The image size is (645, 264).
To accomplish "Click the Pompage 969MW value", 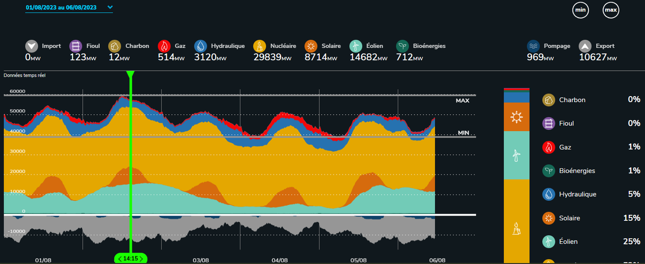I will (541, 57).
